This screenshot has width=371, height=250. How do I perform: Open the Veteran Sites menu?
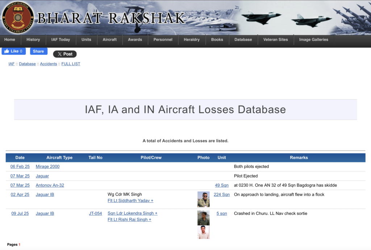point(275,40)
